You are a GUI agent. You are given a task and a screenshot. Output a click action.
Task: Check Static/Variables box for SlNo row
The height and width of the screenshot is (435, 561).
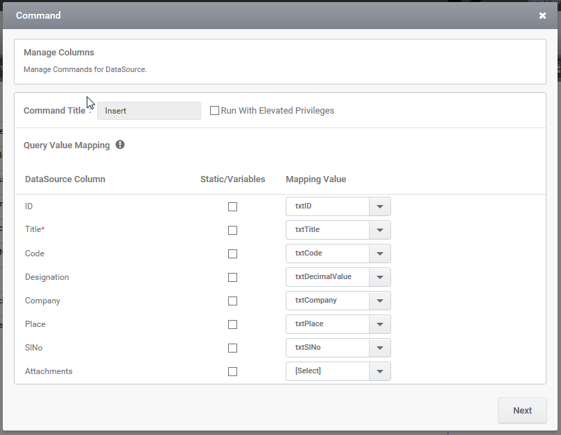[232, 348]
